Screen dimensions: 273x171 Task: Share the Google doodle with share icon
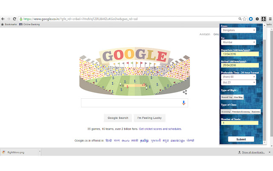(x=185, y=92)
